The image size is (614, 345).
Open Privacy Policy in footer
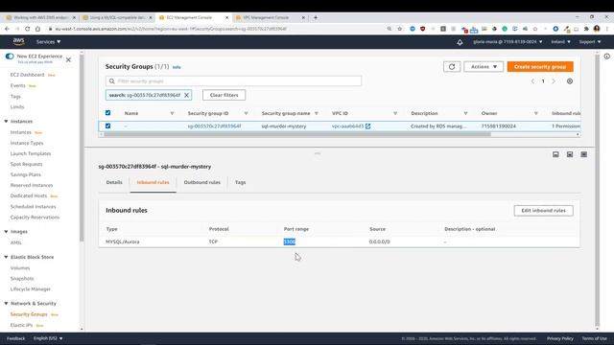pos(560,338)
